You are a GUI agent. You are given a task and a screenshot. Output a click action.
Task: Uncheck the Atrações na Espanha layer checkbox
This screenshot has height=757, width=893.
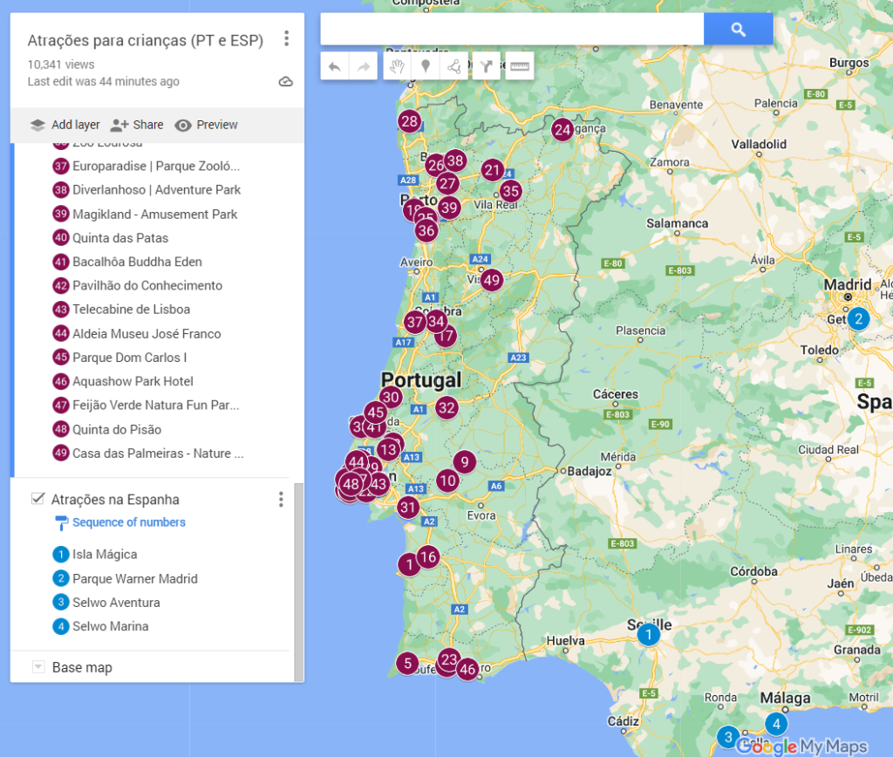[x=37, y=499]
